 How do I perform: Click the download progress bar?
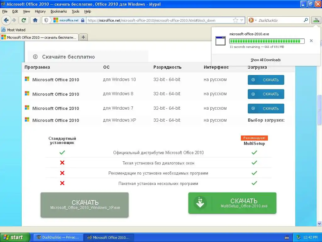(x=267, y=41)
